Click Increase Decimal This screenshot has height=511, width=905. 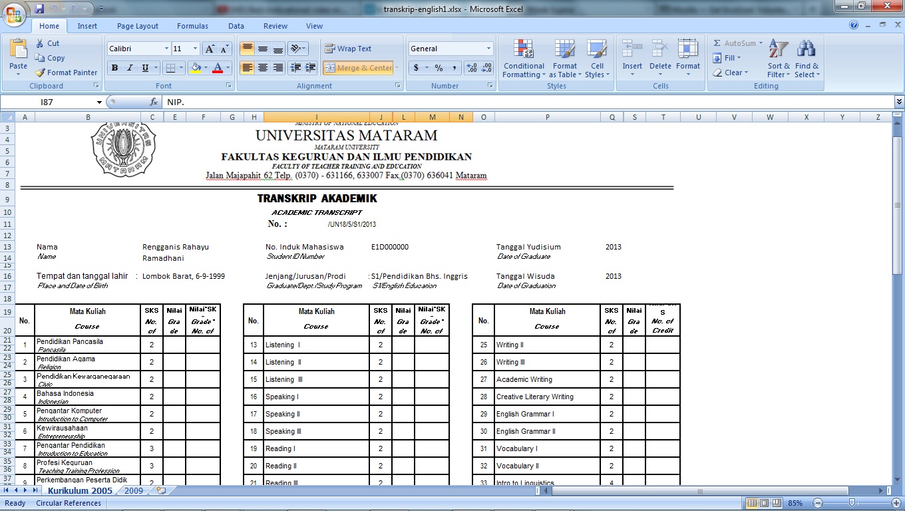pyautogui.click(x=472, y=68)
